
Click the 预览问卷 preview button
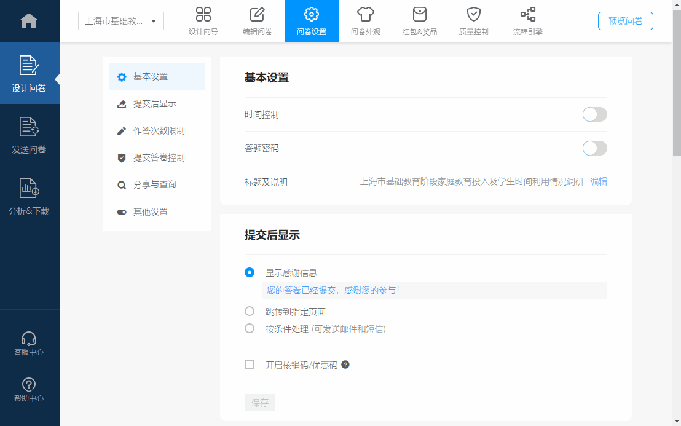[625, 21]
